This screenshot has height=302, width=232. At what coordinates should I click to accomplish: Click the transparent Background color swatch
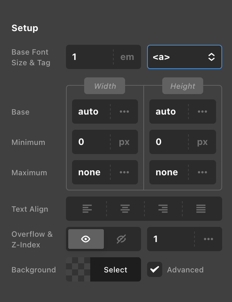(78, 269)
